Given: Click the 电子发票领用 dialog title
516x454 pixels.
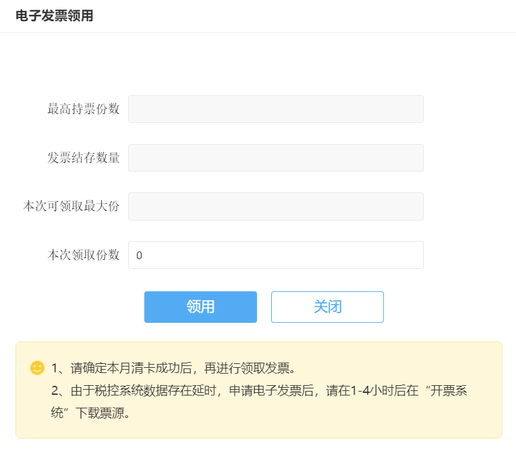Looking at the screenshot, I should pyautogui.click(x=54, y=16).
